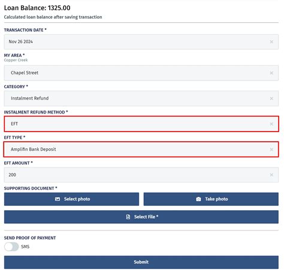
Task: Click the Supporting Document label
Action: click(31, 189)
